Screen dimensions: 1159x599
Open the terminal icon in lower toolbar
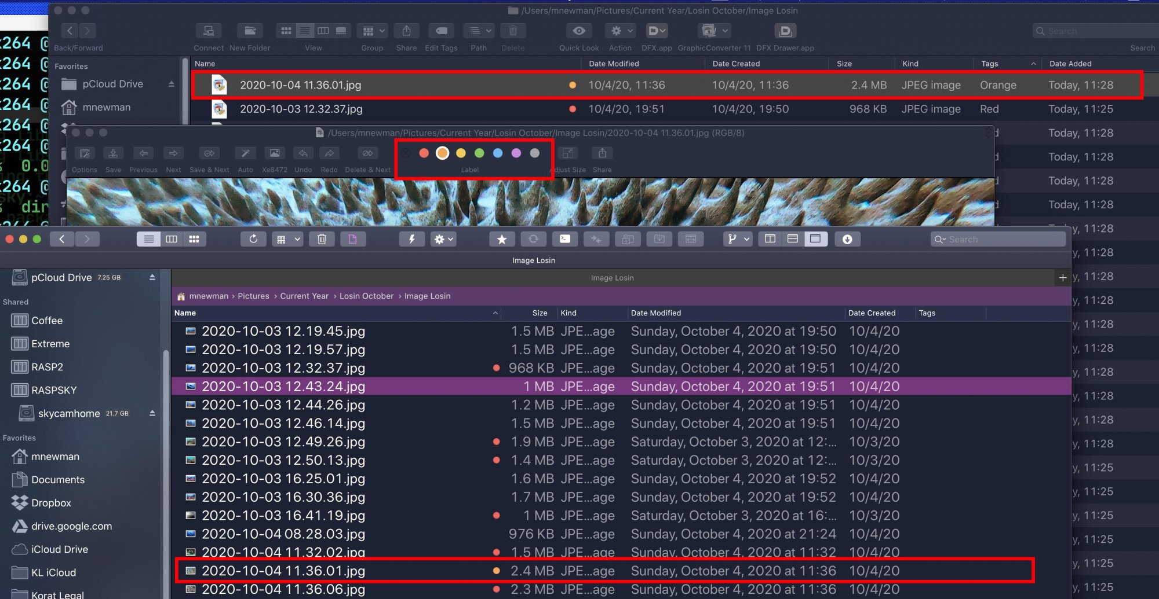pyautogui.click(x=565, y=239)
